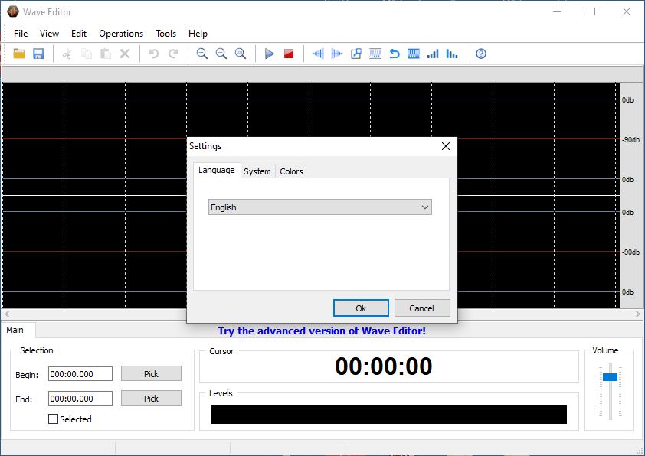Switch to the Colors tab in Settings
The image size is (645, 456).
291,171
